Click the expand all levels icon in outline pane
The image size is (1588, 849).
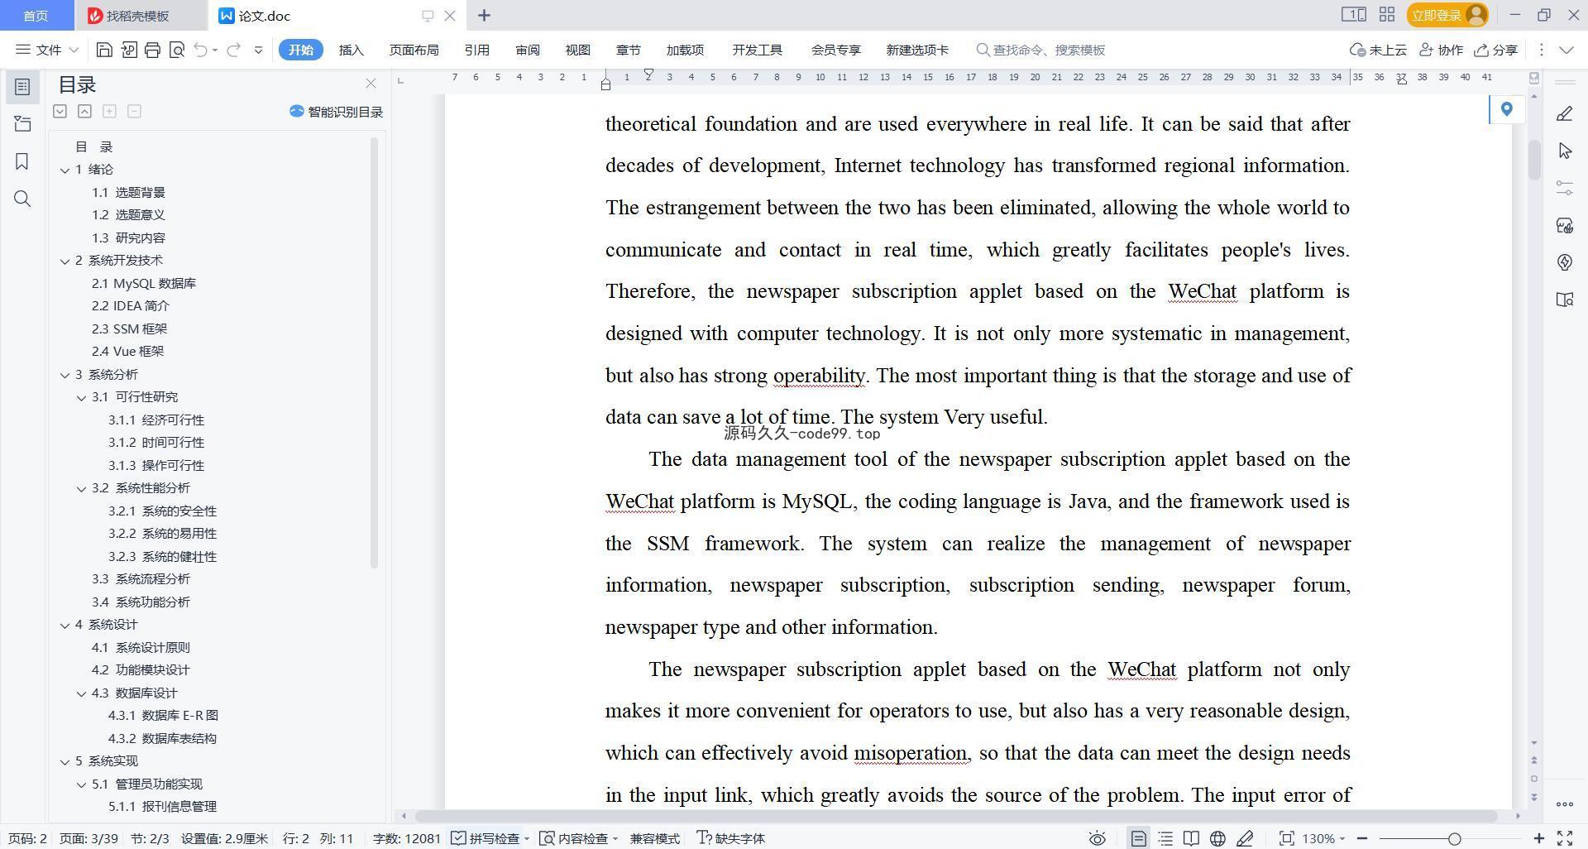tap(60, 111)
